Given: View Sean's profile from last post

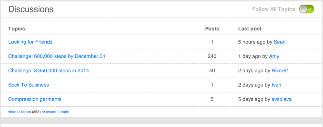Looking at the screenshot, I should click(280, 42).
